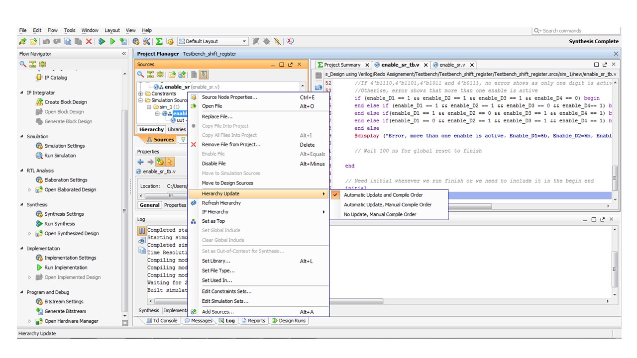Open Synthesis Settings in Flow Navigator

[64, 214]
